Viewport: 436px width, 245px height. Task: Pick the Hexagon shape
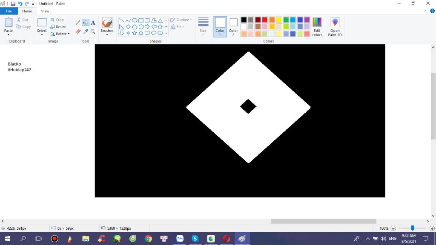pos(141,27)
